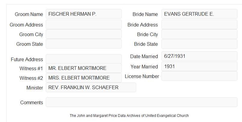Image resolution: width=242 pixels, height=122 pixels.
Task: Click Witness #2 field with MRS. ELBERT MORTIMORE
Action: 84,78
